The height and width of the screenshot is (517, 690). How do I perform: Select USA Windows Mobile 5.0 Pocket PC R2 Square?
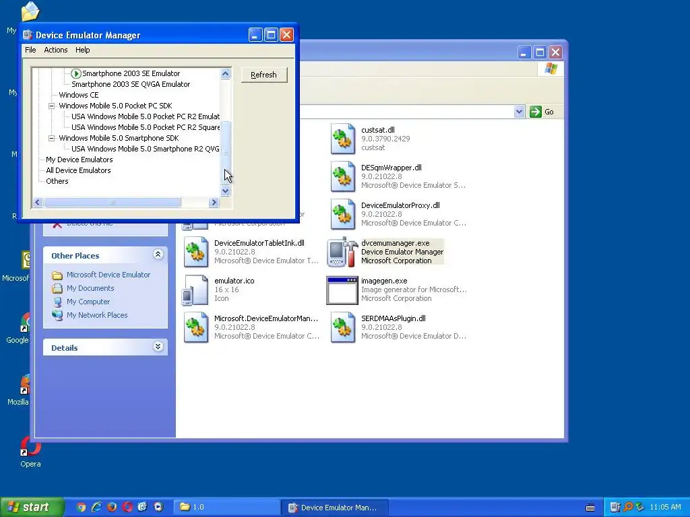click(146, 127)
